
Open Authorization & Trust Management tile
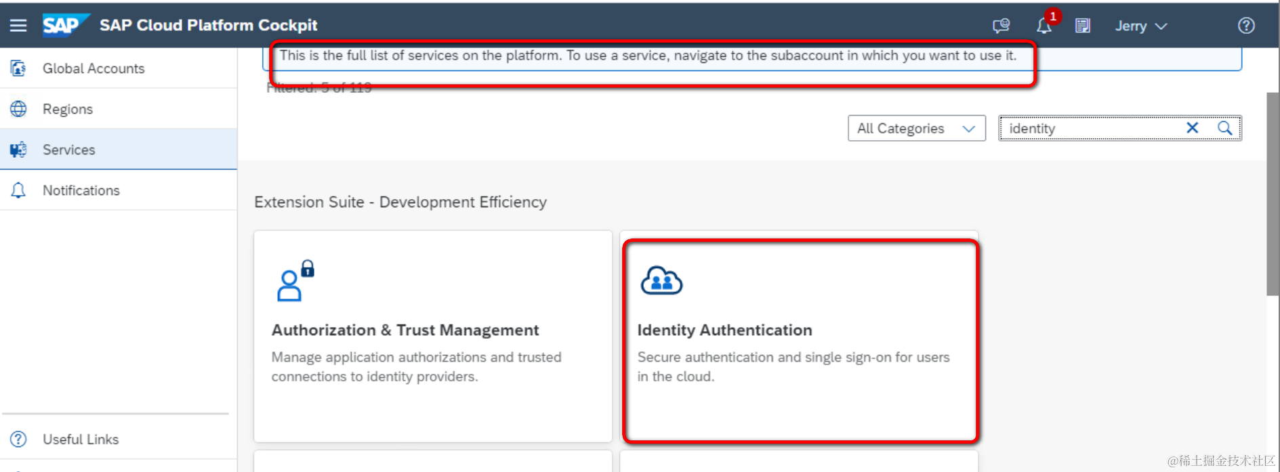[x=433, y=337]
